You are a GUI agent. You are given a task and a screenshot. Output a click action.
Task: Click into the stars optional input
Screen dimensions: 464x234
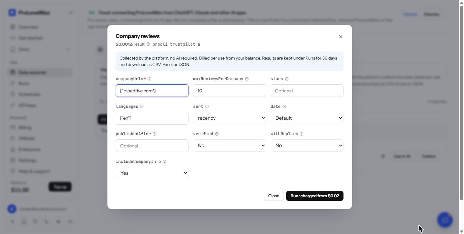click(x=307, y=91)
